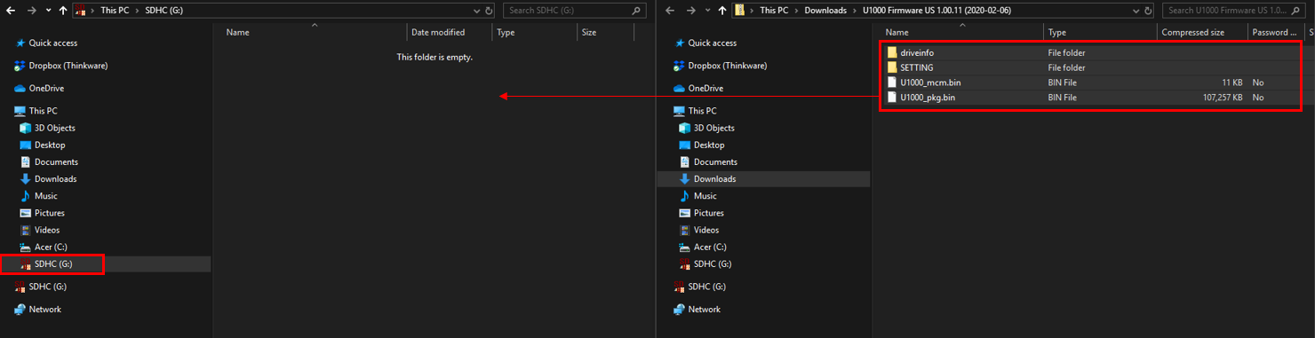Open Acer (C:) in firmware window sidebar
The width and height of the screenshot is (1315, 338).
tap(710, 247)
